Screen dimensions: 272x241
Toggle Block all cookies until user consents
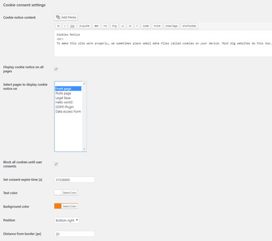[56, 164]
